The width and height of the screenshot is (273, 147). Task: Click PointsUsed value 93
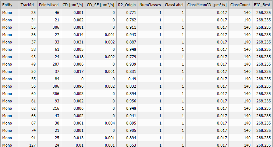pos(57,101)
